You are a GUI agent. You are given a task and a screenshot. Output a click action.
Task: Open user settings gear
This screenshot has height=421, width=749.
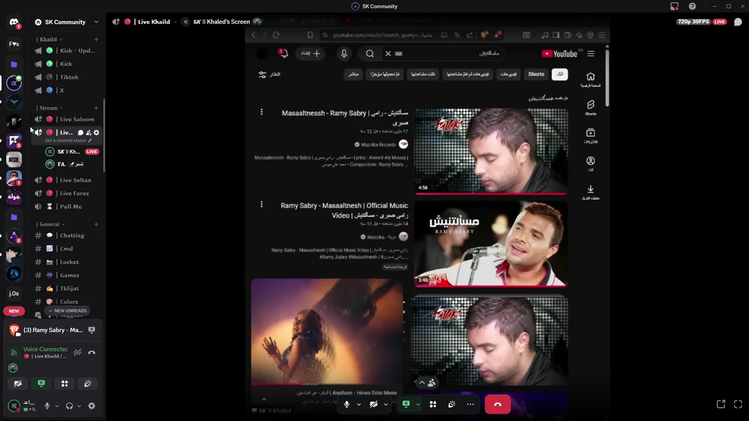tap(92, 406)
